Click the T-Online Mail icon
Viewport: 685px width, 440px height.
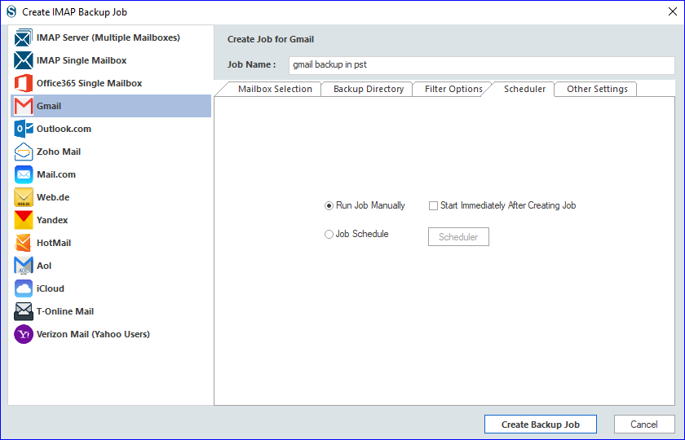pos(23,311)
